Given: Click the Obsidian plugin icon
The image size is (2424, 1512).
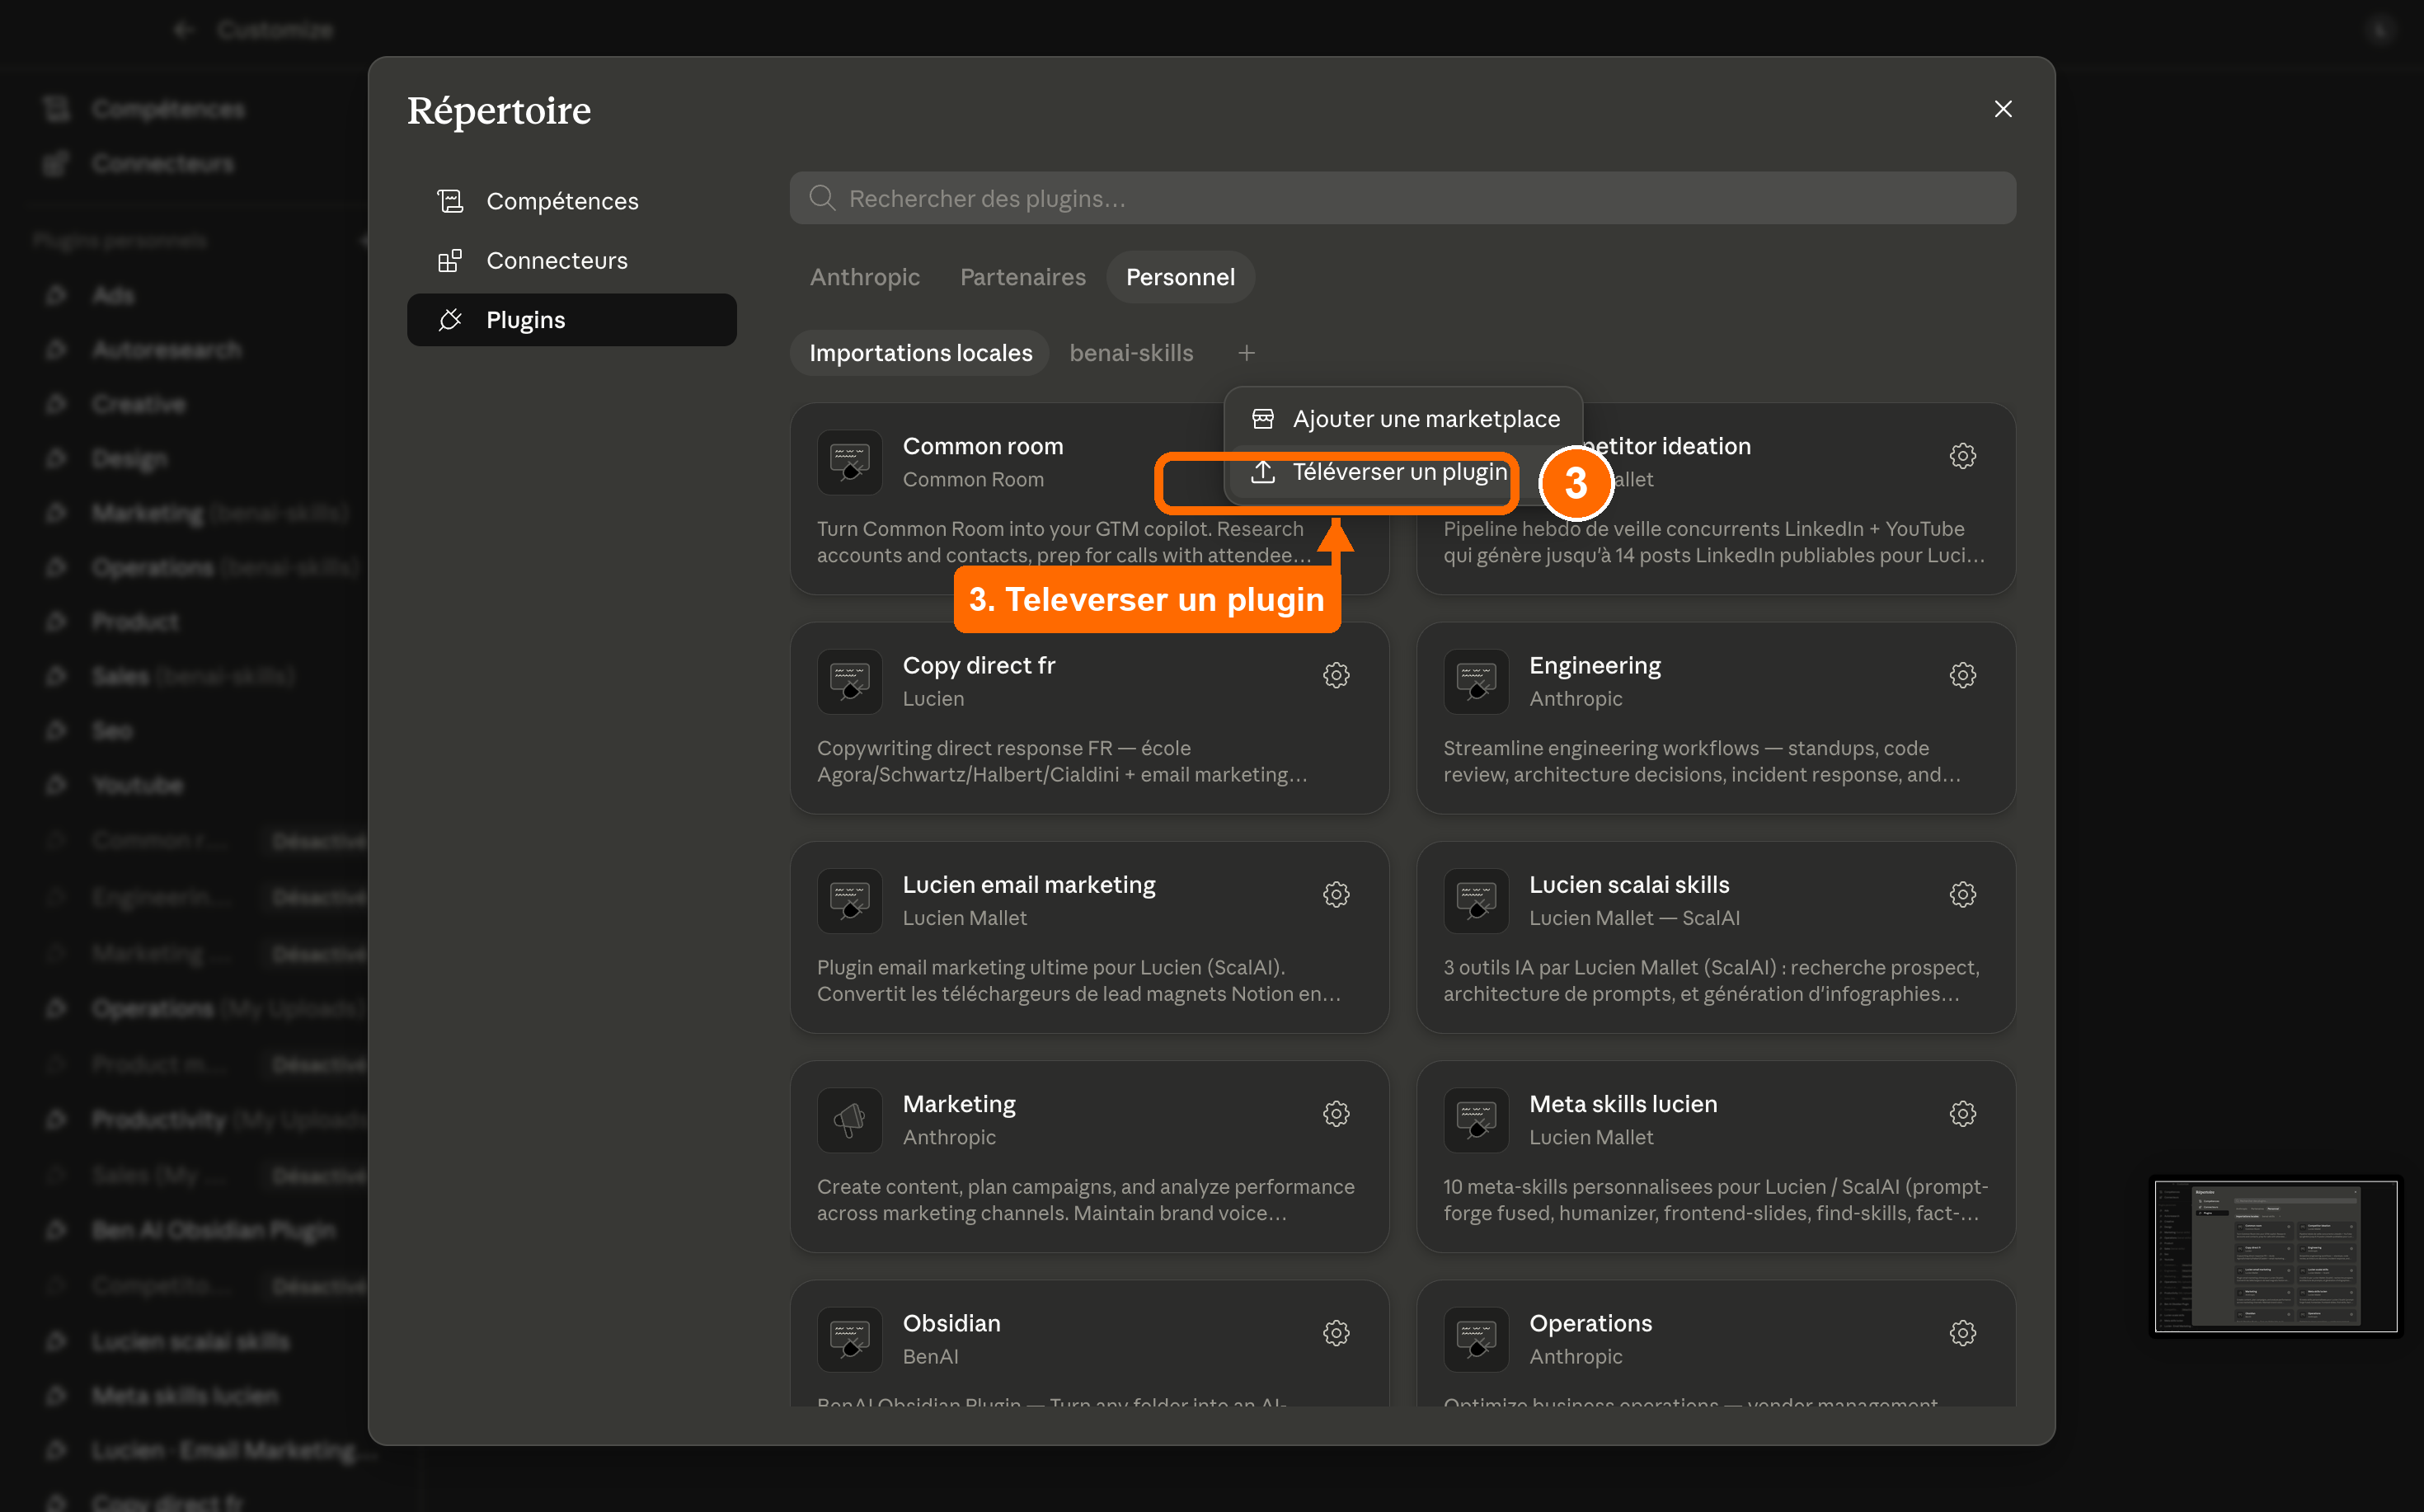Looking at the screenshot, I should click(x=849, y=1338).
